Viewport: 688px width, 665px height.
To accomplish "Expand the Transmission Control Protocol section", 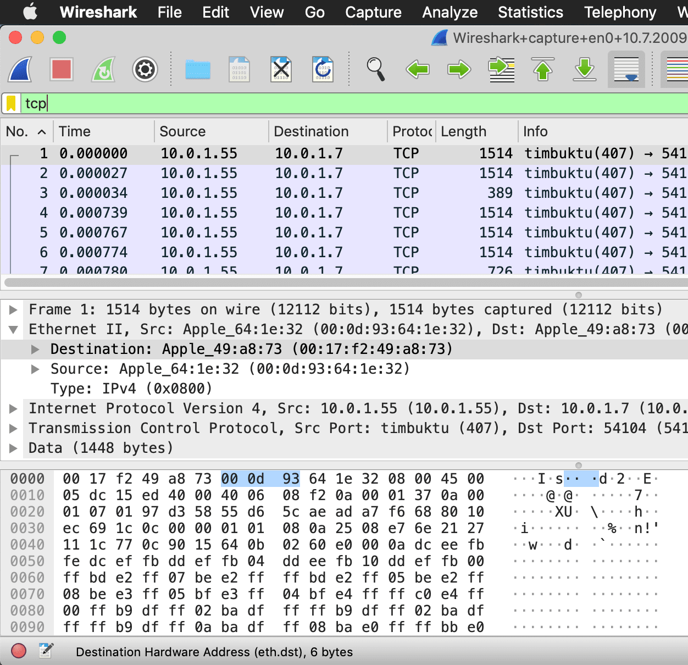I will point(13,428).
